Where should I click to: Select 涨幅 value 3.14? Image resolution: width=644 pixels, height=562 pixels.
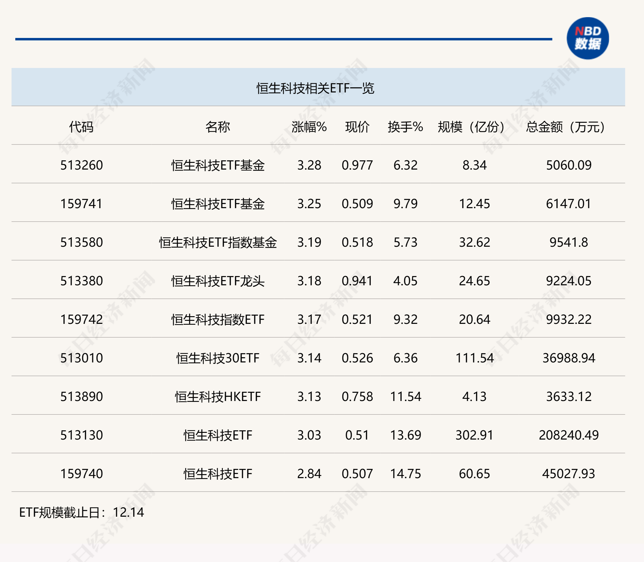point(309,358)
